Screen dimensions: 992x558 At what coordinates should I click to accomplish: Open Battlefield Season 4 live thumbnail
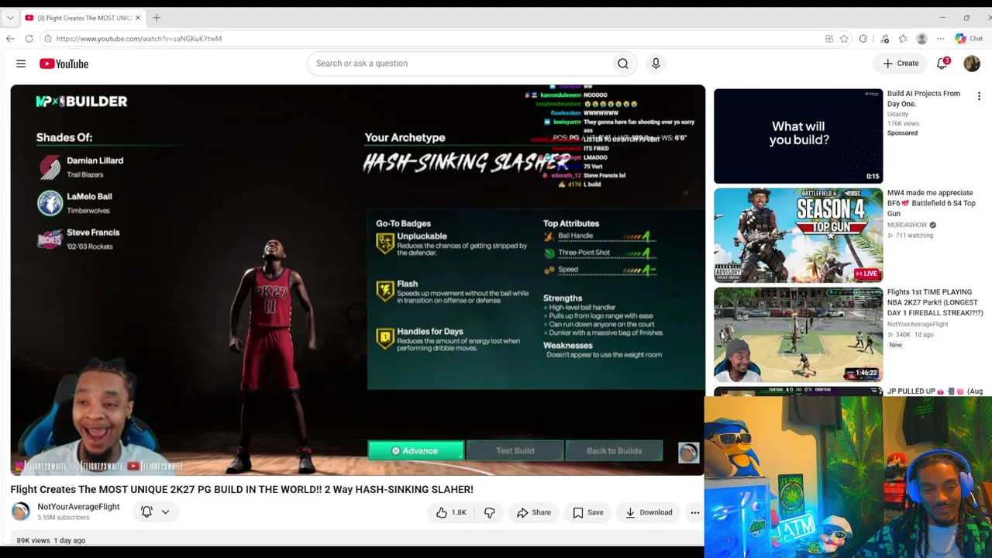tap(797, 236)
